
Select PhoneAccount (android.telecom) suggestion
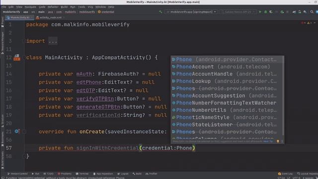[227, 67]
